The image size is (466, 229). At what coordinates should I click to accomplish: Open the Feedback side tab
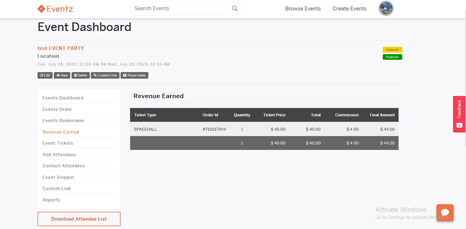pyautogui.click(x=459, y=114)
